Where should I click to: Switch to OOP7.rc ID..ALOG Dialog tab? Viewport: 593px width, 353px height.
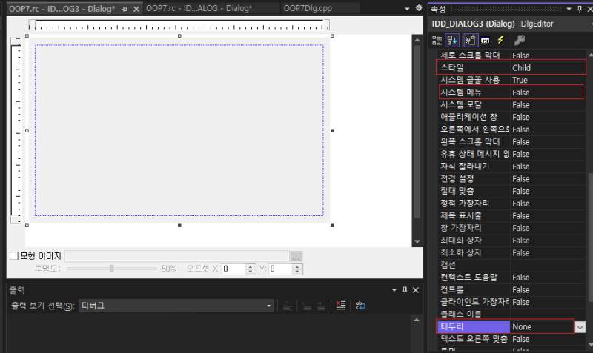click(x=199, y=8)
